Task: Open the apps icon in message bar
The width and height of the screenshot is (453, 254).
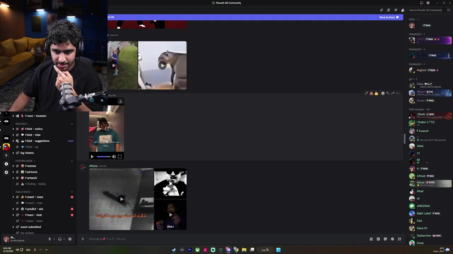Action: tap(400, 239)
